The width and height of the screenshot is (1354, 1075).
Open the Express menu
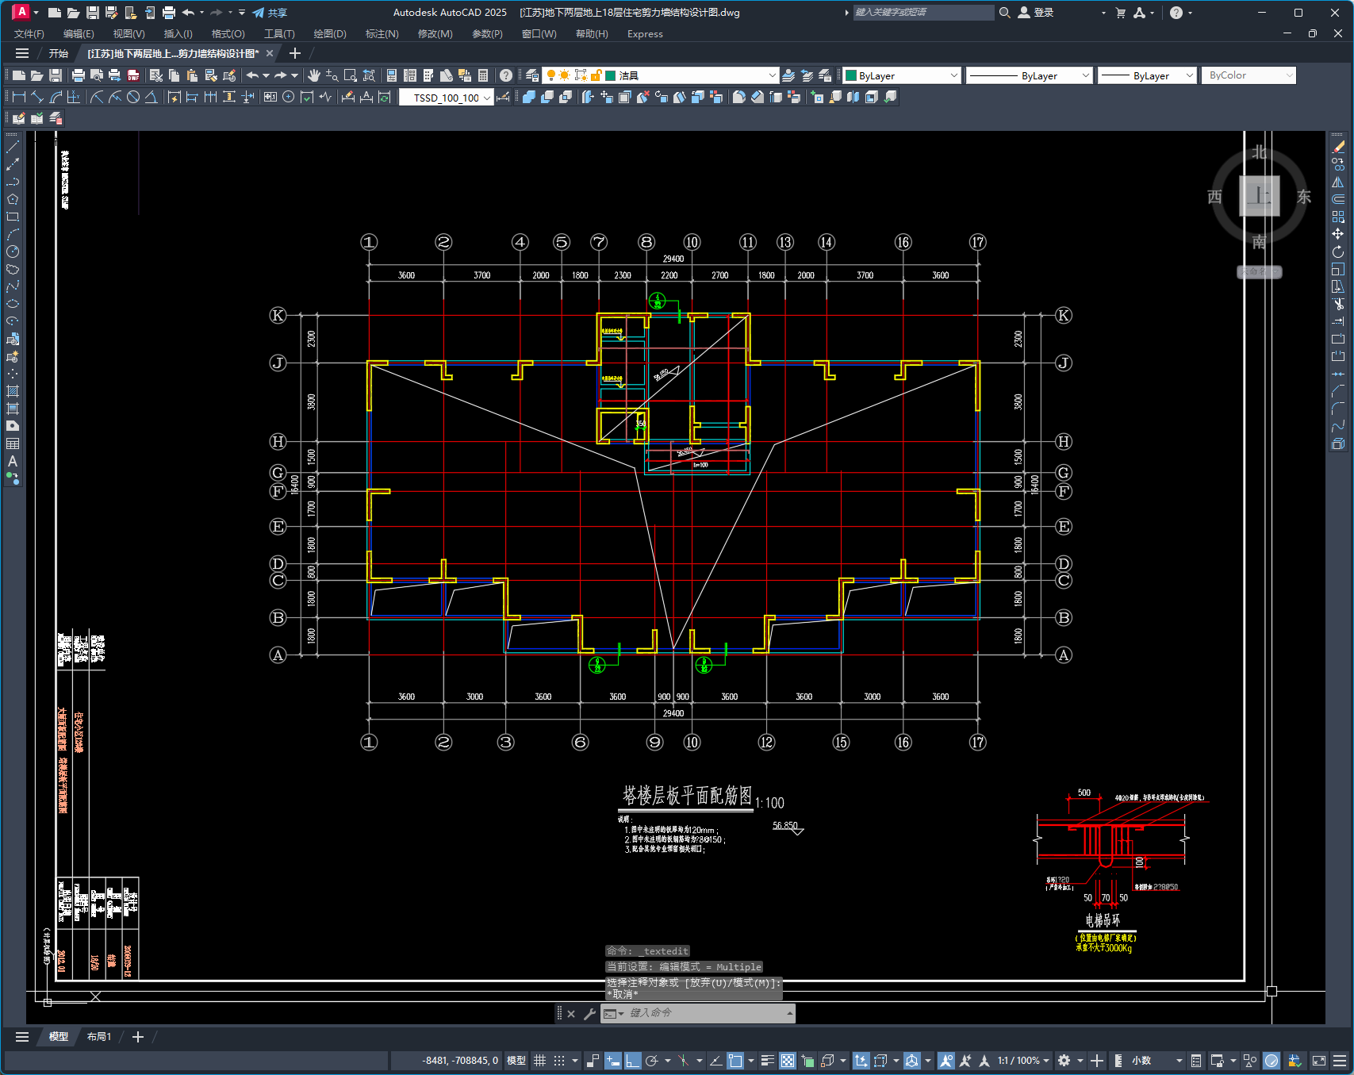pos(645,34)
